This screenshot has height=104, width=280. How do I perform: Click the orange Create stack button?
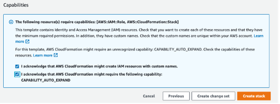(x=254, y=96)
